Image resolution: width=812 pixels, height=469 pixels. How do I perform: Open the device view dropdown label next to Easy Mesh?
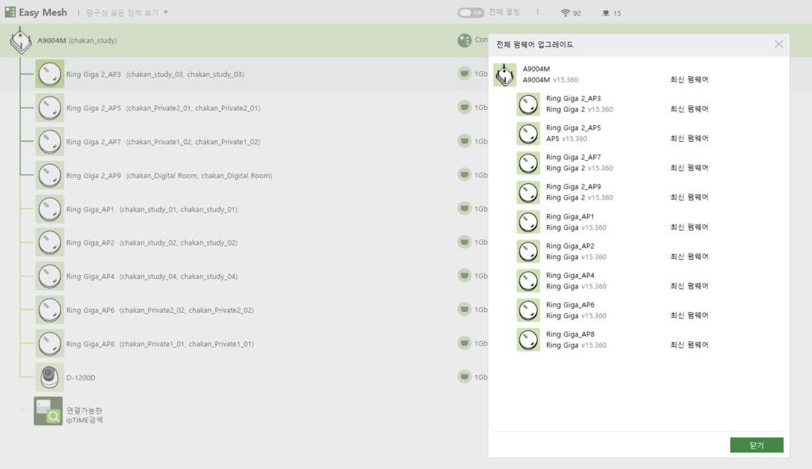click(122, 13)
